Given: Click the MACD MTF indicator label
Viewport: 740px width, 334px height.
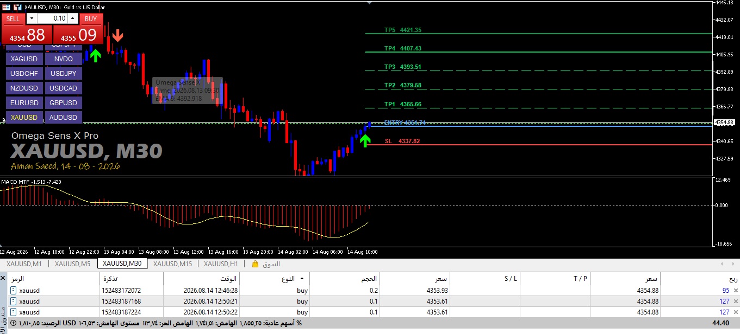Looking at the screenshot, I should coord(32,182).
